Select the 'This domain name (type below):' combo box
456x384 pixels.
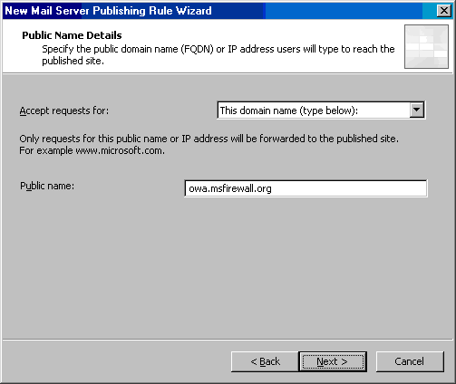pyautogui.click(x=321, y=110)
